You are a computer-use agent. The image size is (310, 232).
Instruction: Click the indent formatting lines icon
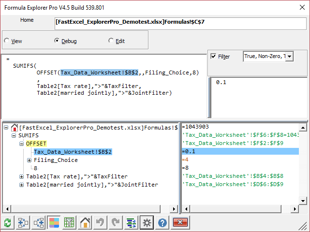131,223
